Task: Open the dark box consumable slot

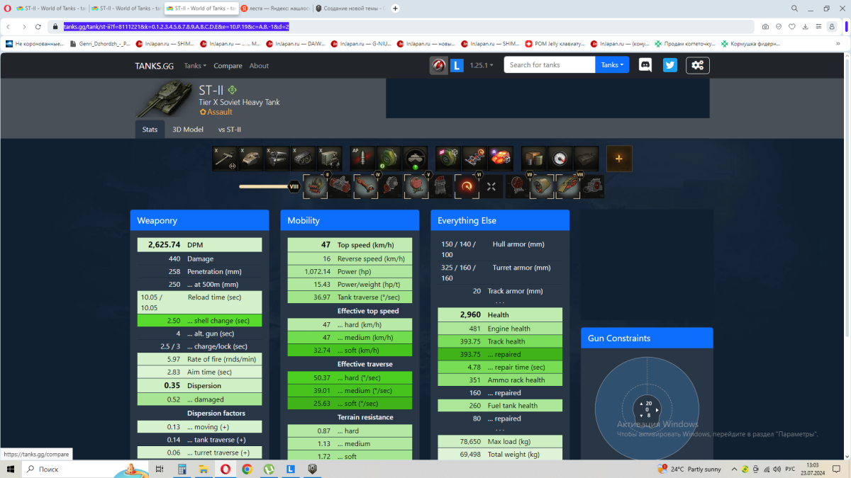Action: (x=586, y=159)
